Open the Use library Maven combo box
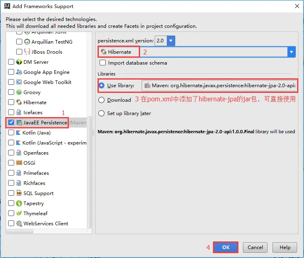The width and height of the screenshot is (304, 258). [x=219, y=86]
